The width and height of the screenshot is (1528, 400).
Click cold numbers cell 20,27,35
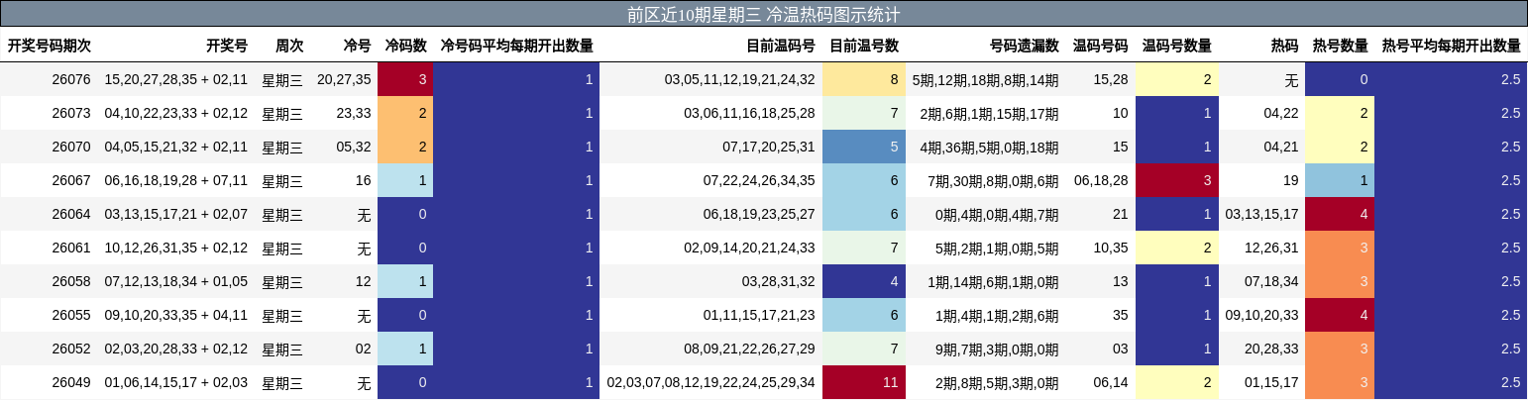[x=344, y=79]
